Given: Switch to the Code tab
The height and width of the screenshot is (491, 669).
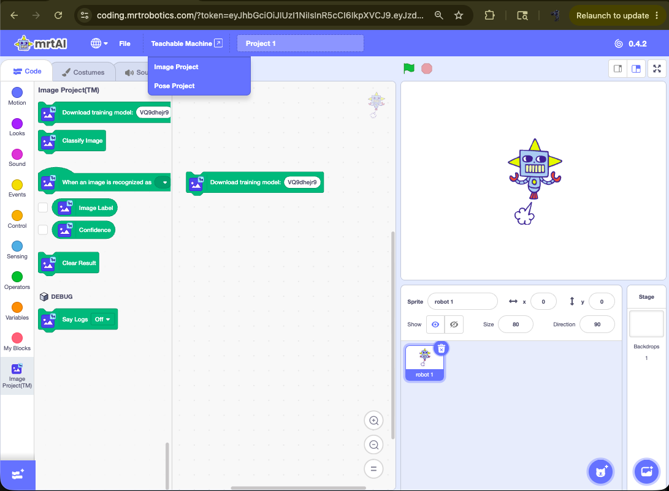Looking at the screenshot, I should 28,71.
